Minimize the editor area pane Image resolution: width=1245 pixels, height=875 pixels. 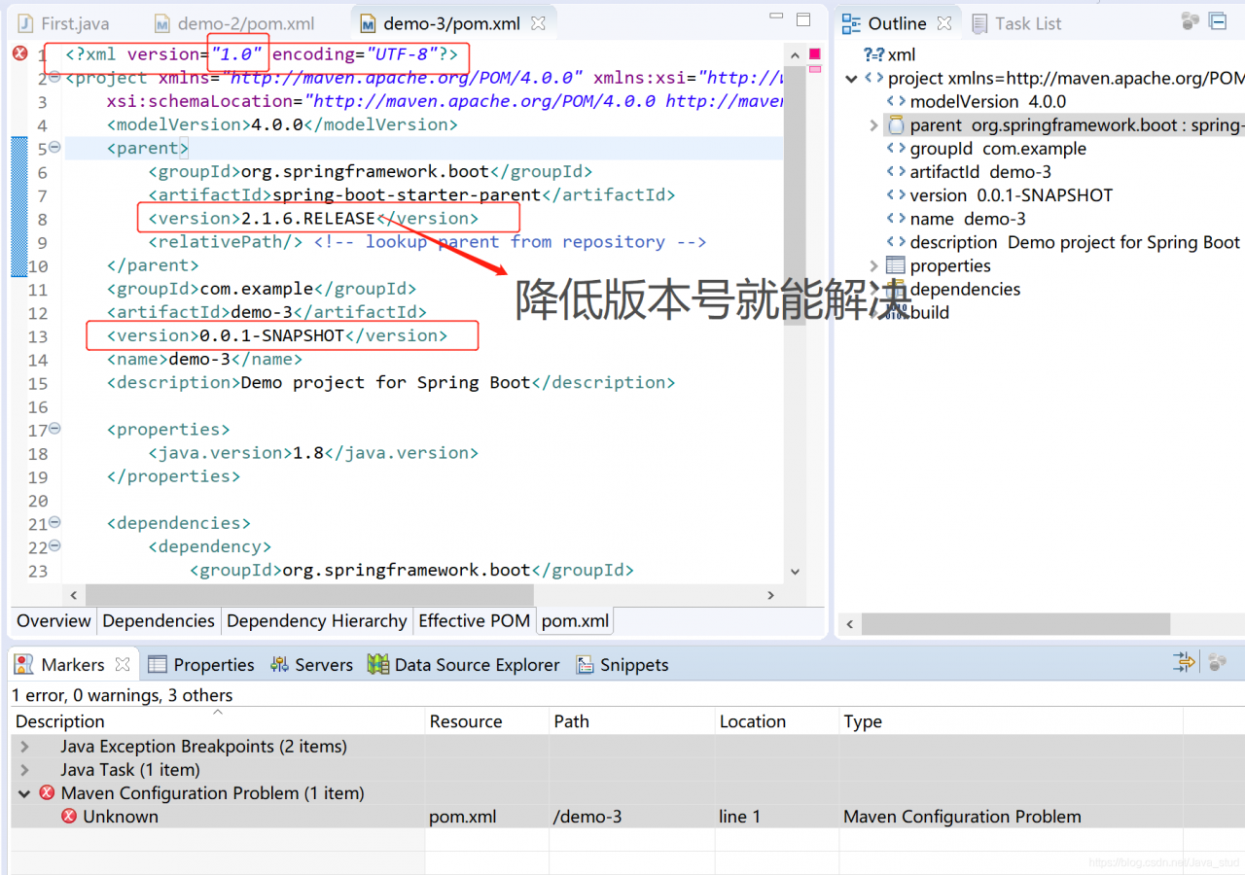point(775,17)
